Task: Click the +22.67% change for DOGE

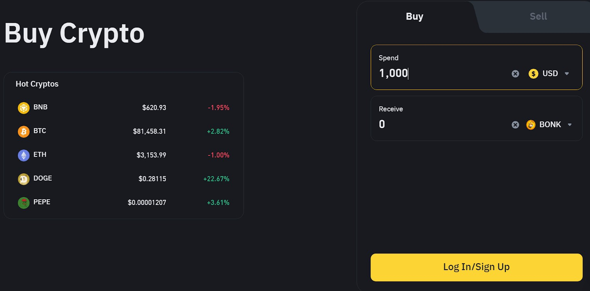Action: click(x=216, y=179)
